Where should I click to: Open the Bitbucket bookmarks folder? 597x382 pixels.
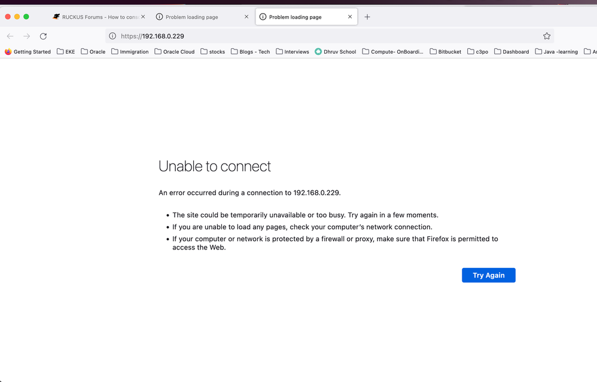445,52
